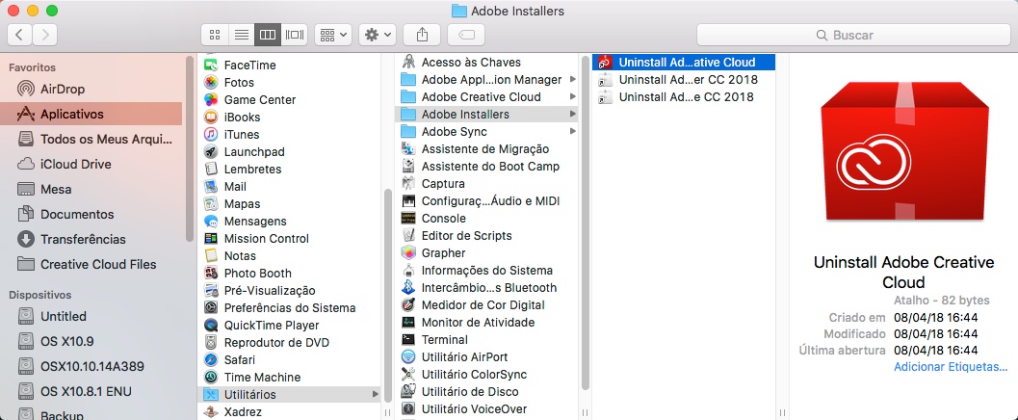This screenshot has height=420, width=1018.
Task: Open Mesa in the sidebar
Action: tap(91, 189)
